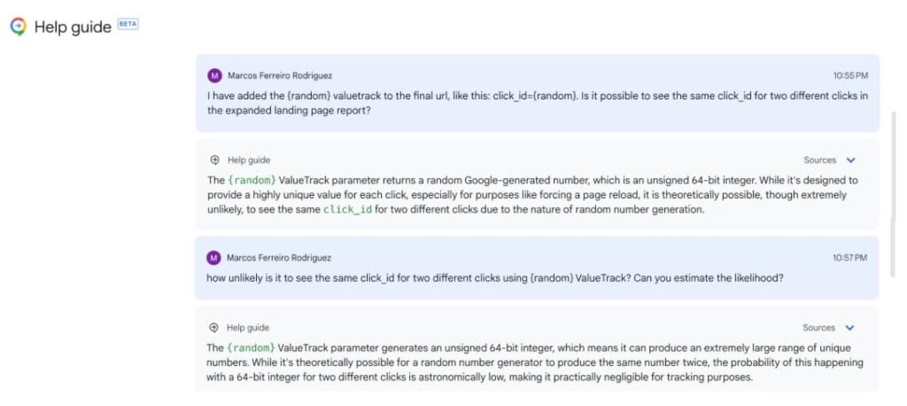
Task: Click the Google Ads logo icon
Action: tap(19, 27)
